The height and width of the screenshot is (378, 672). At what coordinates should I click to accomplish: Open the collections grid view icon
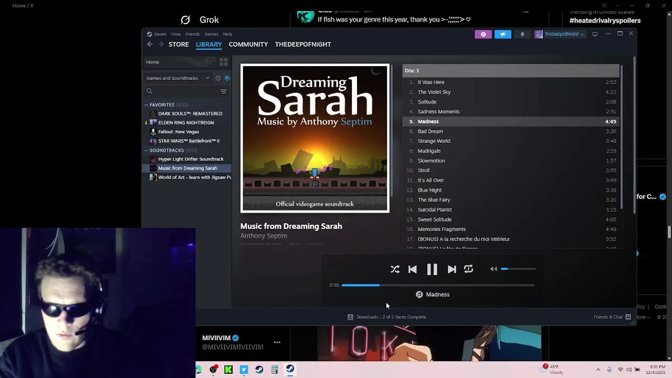click(x=224, y=62)
